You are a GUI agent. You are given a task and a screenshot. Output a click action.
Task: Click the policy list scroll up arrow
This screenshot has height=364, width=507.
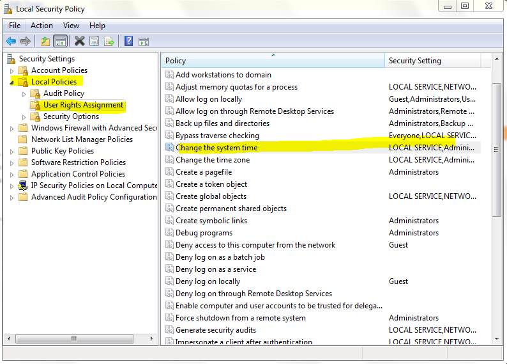(x=496, y=59)
